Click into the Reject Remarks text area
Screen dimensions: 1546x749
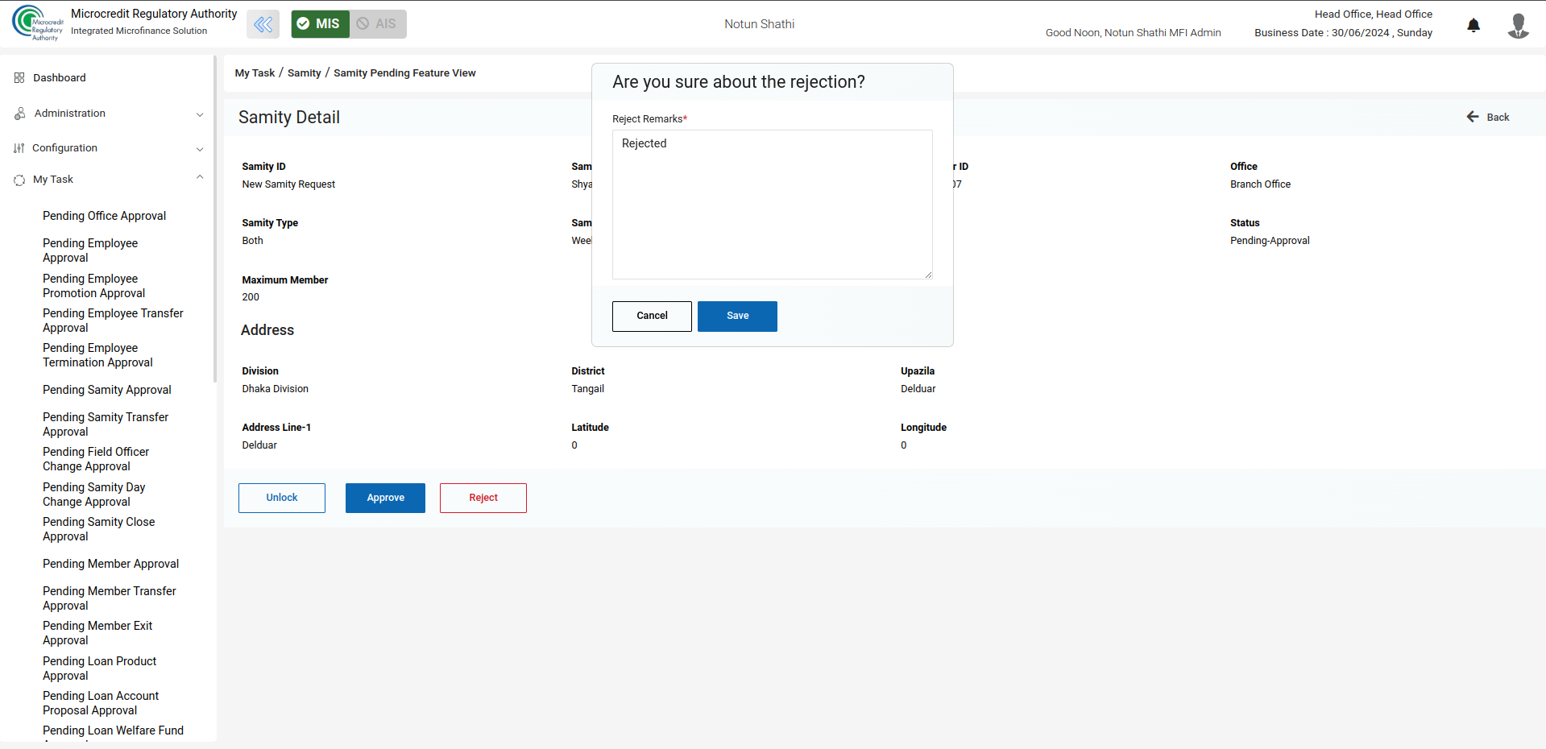point(772,205)
